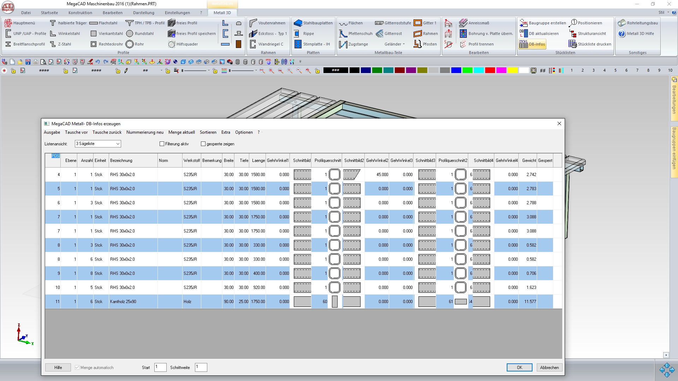Click the Schrittweite input field
The height and width of the screenshot is (381, 678).
[201, 367]
